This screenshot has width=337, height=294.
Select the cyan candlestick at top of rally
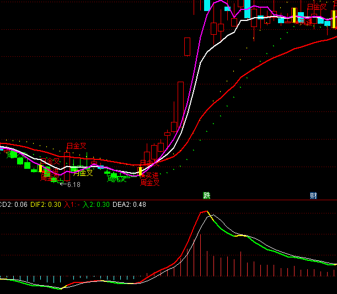click(x=207, y=6)
